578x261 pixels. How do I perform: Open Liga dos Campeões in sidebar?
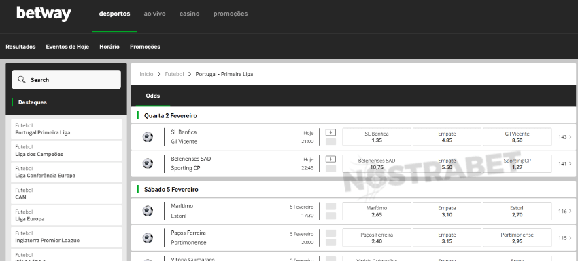[67, 150]
